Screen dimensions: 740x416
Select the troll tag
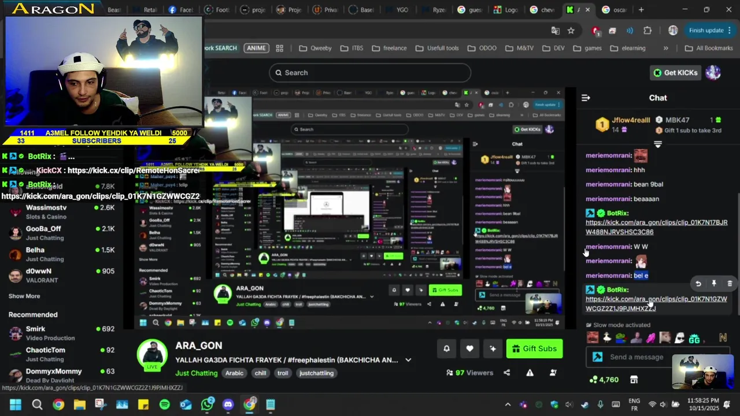[x=283, y=373]
